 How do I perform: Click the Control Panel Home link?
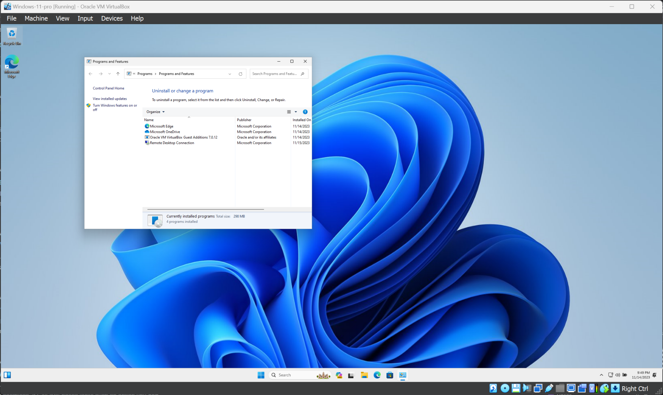click(108, 88)
